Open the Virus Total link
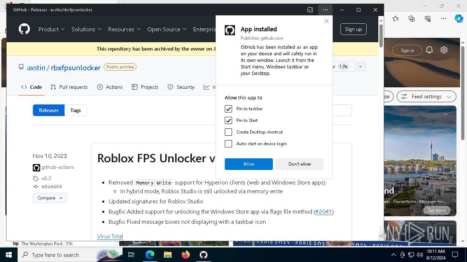Image resolution: width=467 pixels, height=262 pixels. pos(110,236)
